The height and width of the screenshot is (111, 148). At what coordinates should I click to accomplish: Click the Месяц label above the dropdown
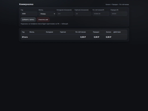41,10
